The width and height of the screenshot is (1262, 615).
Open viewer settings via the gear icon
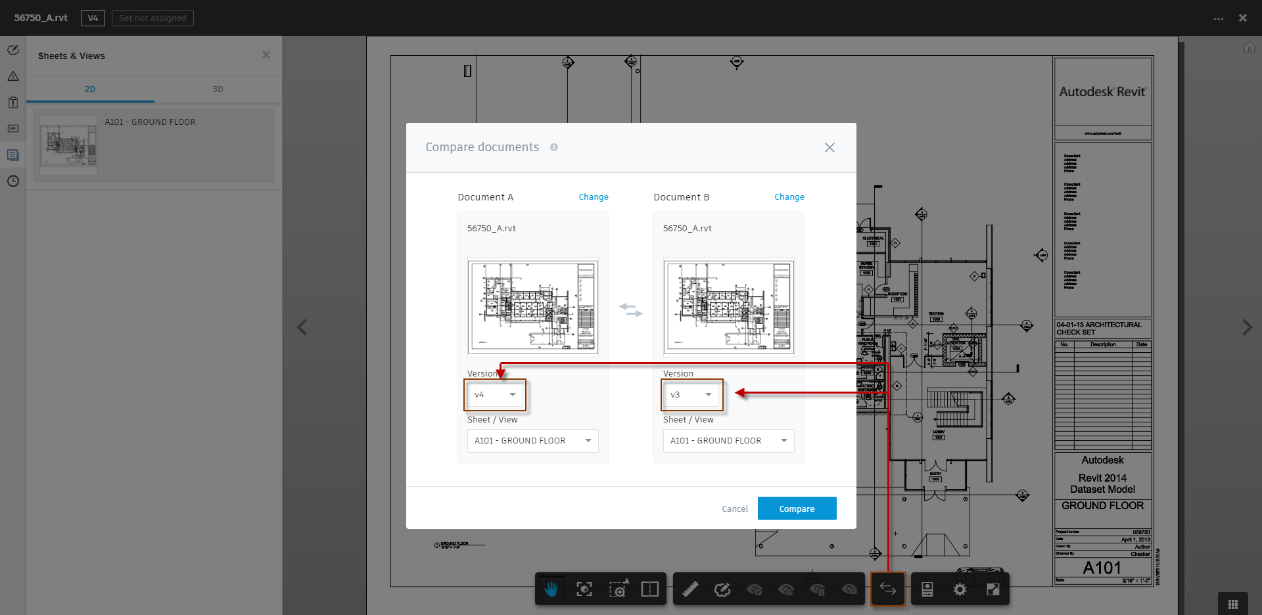tap(960, 589)
